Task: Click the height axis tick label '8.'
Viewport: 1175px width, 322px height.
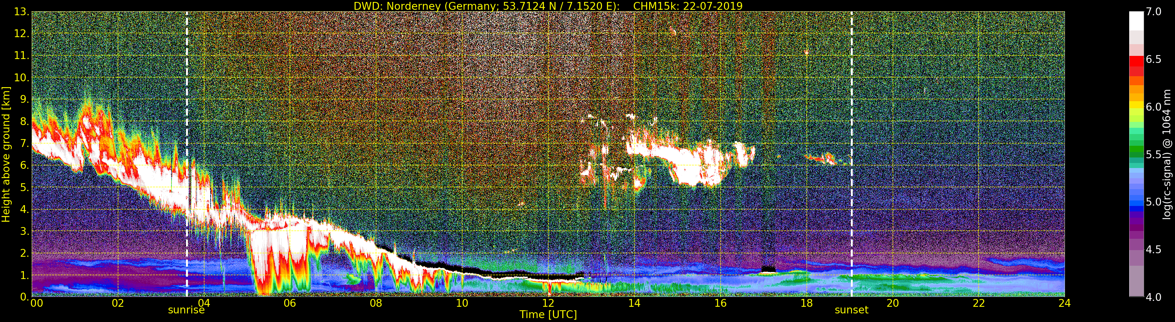Action: (25, 122)
